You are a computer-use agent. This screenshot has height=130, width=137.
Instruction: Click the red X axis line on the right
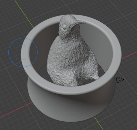click(129, 55)
